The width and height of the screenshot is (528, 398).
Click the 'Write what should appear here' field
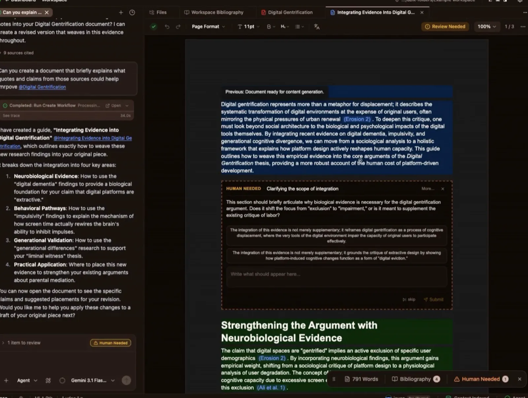point(336,277)
